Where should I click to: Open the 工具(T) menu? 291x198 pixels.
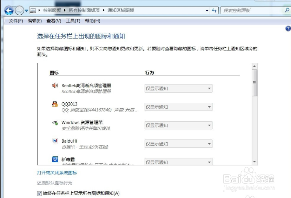(73, 21)
